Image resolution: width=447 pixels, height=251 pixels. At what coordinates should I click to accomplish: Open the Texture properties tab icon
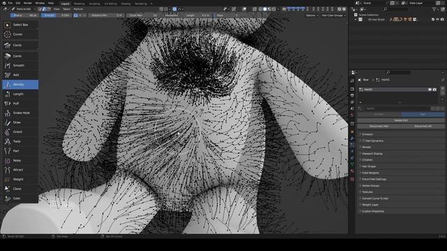pos(352,179)
